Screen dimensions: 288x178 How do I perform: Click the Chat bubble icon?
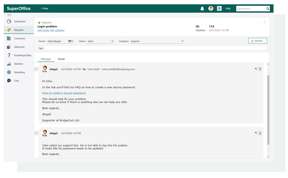coord(9,81)
